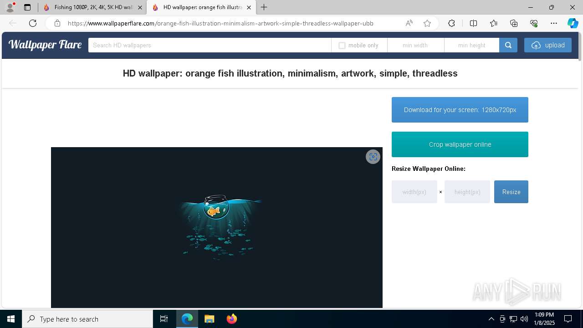This screenshot has width=583, height=328.
Task: Click the min width field
Action: pyautogui.click(x=415, y=45)
